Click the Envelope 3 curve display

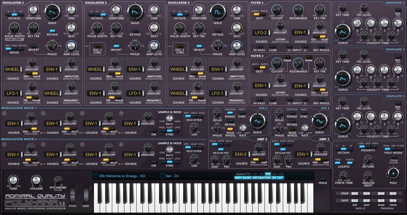(343, 126)
